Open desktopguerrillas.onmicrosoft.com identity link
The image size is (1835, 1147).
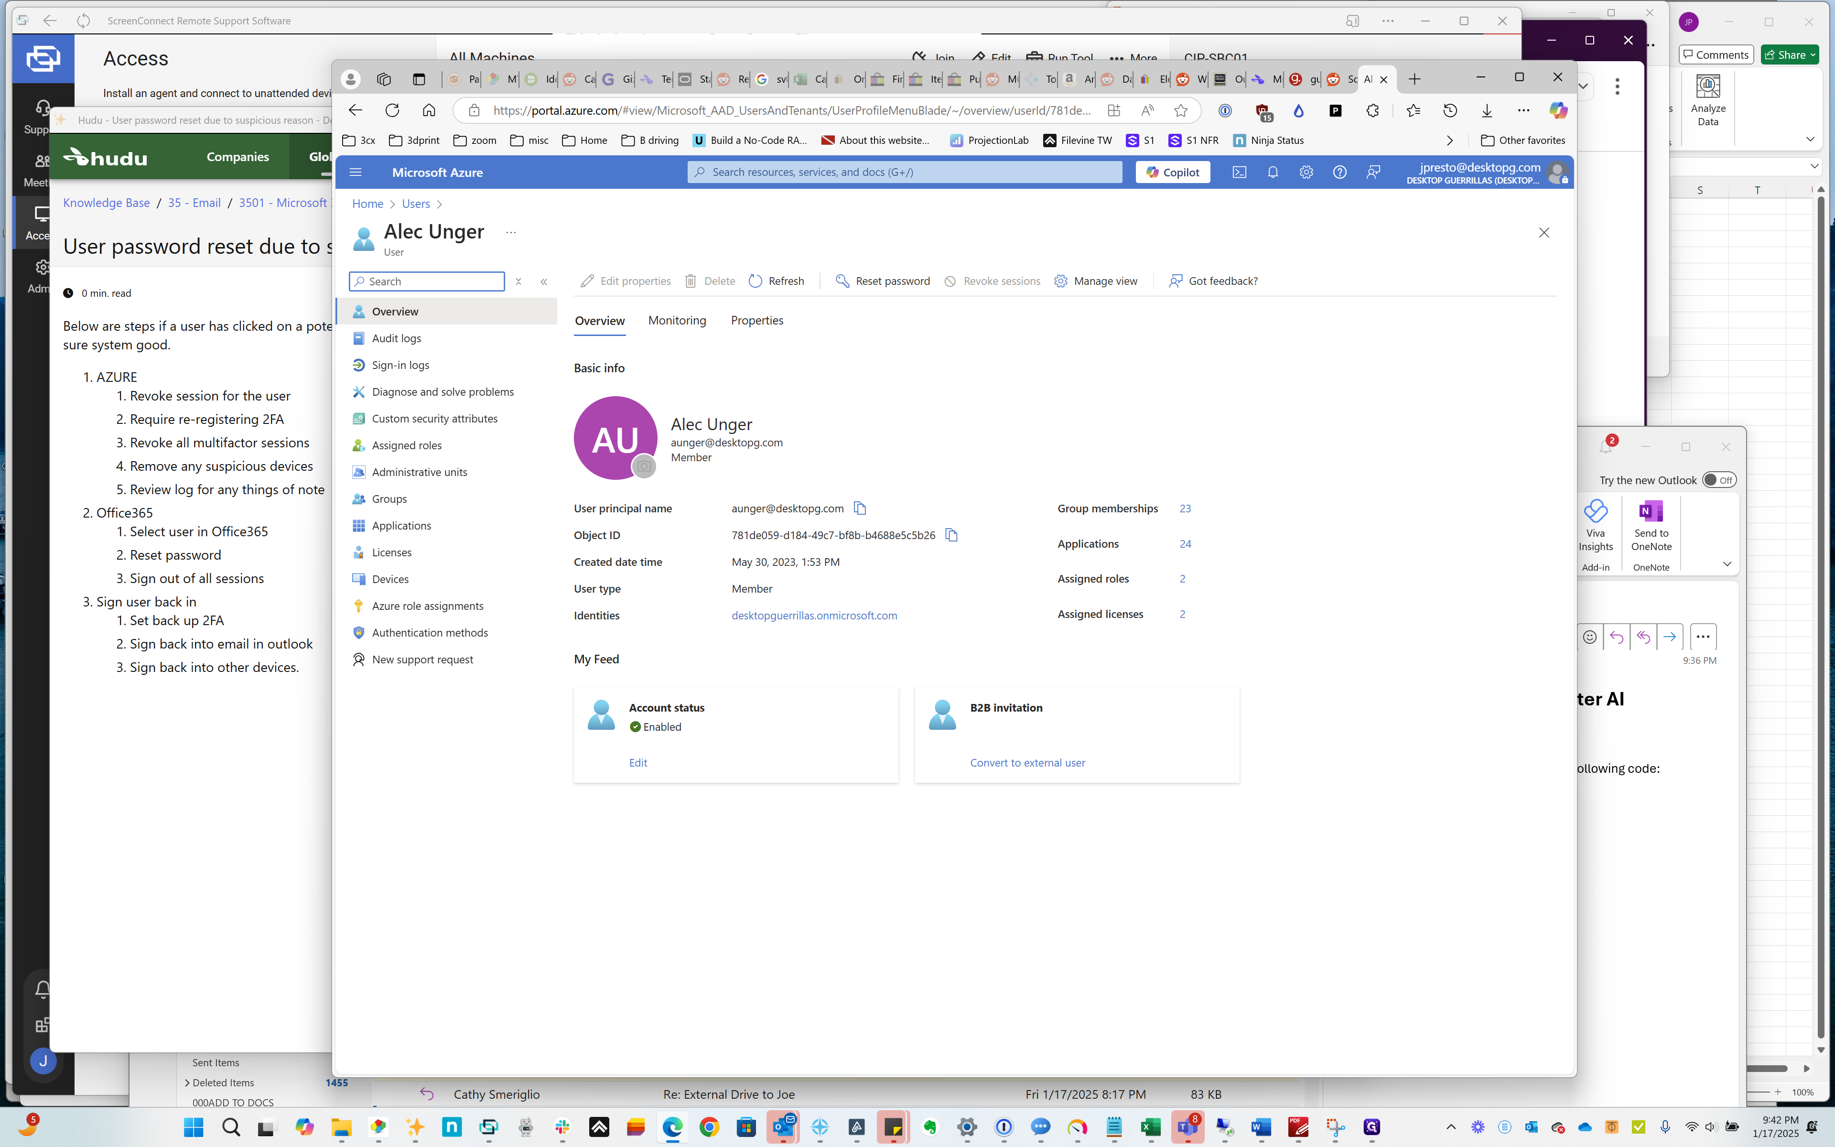[x=814, y=615]
